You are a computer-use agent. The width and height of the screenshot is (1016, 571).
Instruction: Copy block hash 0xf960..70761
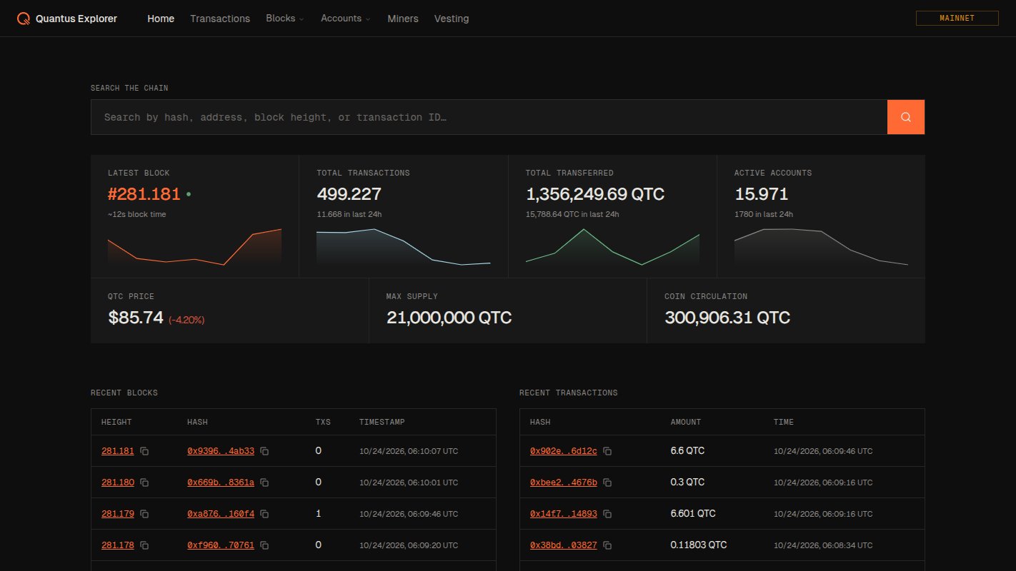point(264,545)
